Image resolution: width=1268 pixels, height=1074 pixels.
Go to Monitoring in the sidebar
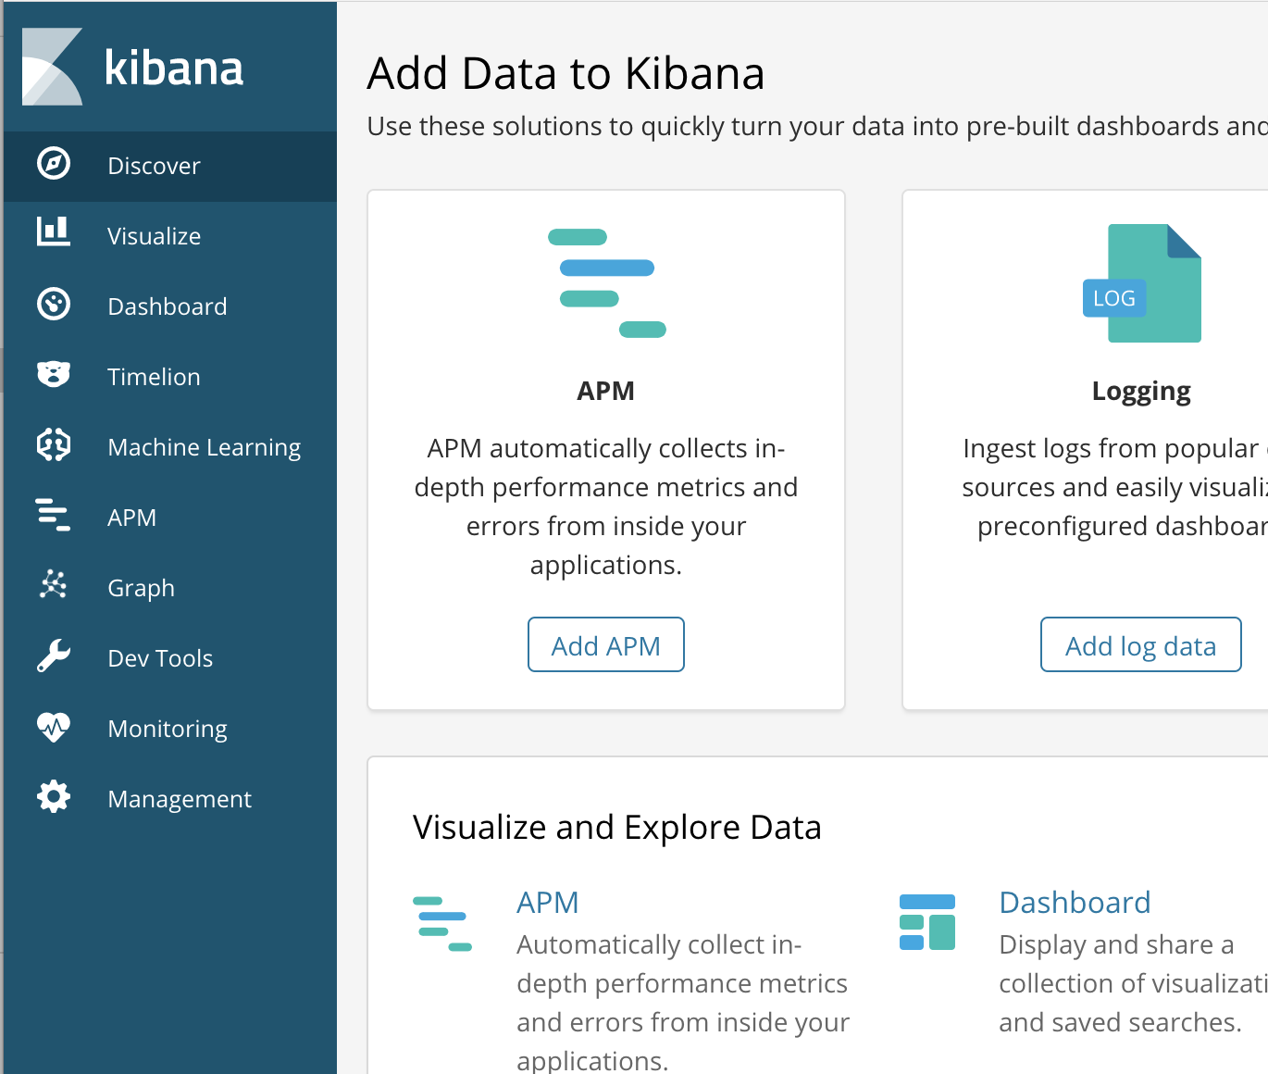(168, 729)
